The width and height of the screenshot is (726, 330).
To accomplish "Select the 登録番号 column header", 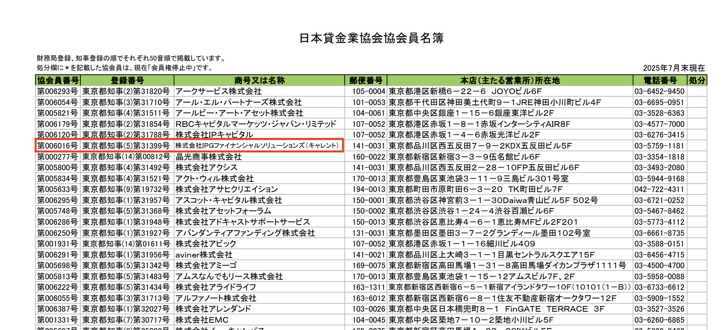I will (x=127, y=80).
